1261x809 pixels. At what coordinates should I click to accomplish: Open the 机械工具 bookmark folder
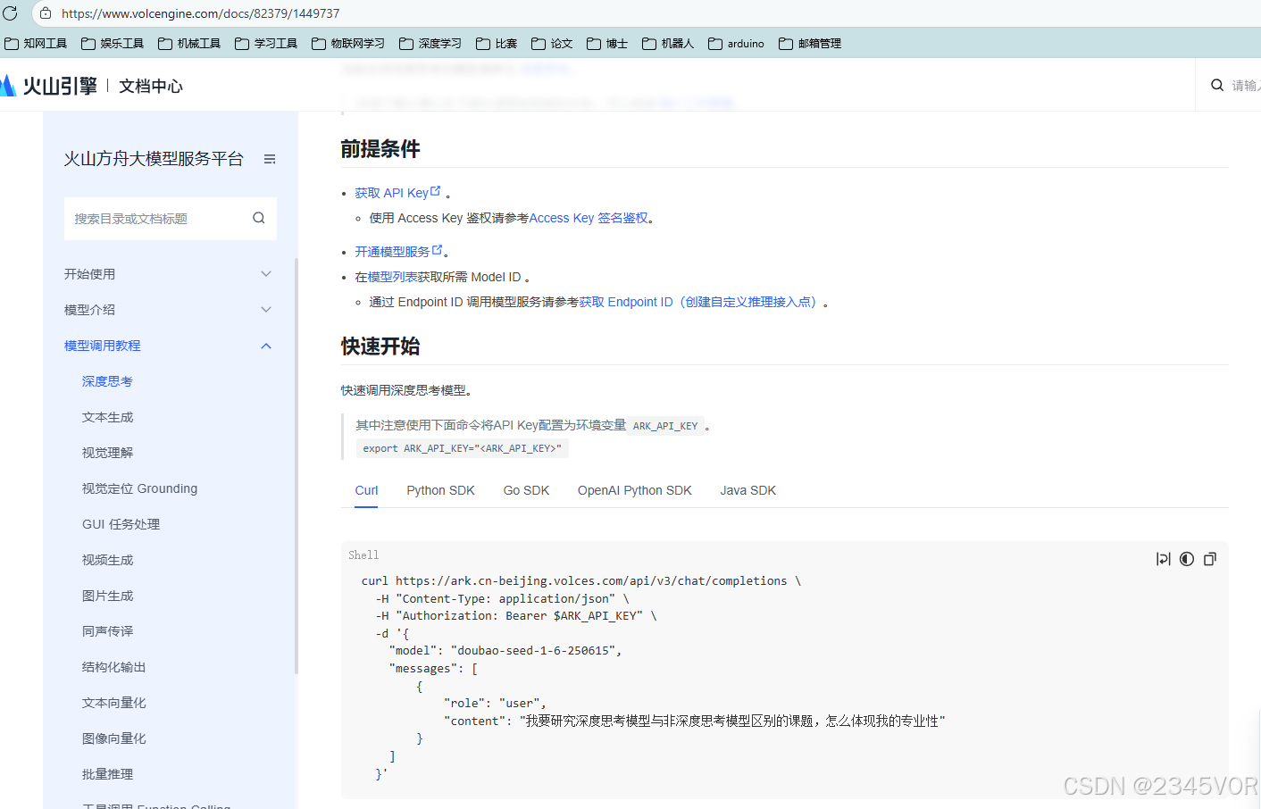tap(189, 43)
